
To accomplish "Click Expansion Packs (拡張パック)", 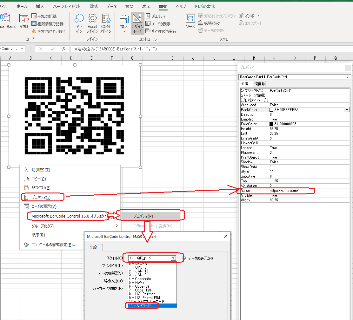I will point(209,23).
